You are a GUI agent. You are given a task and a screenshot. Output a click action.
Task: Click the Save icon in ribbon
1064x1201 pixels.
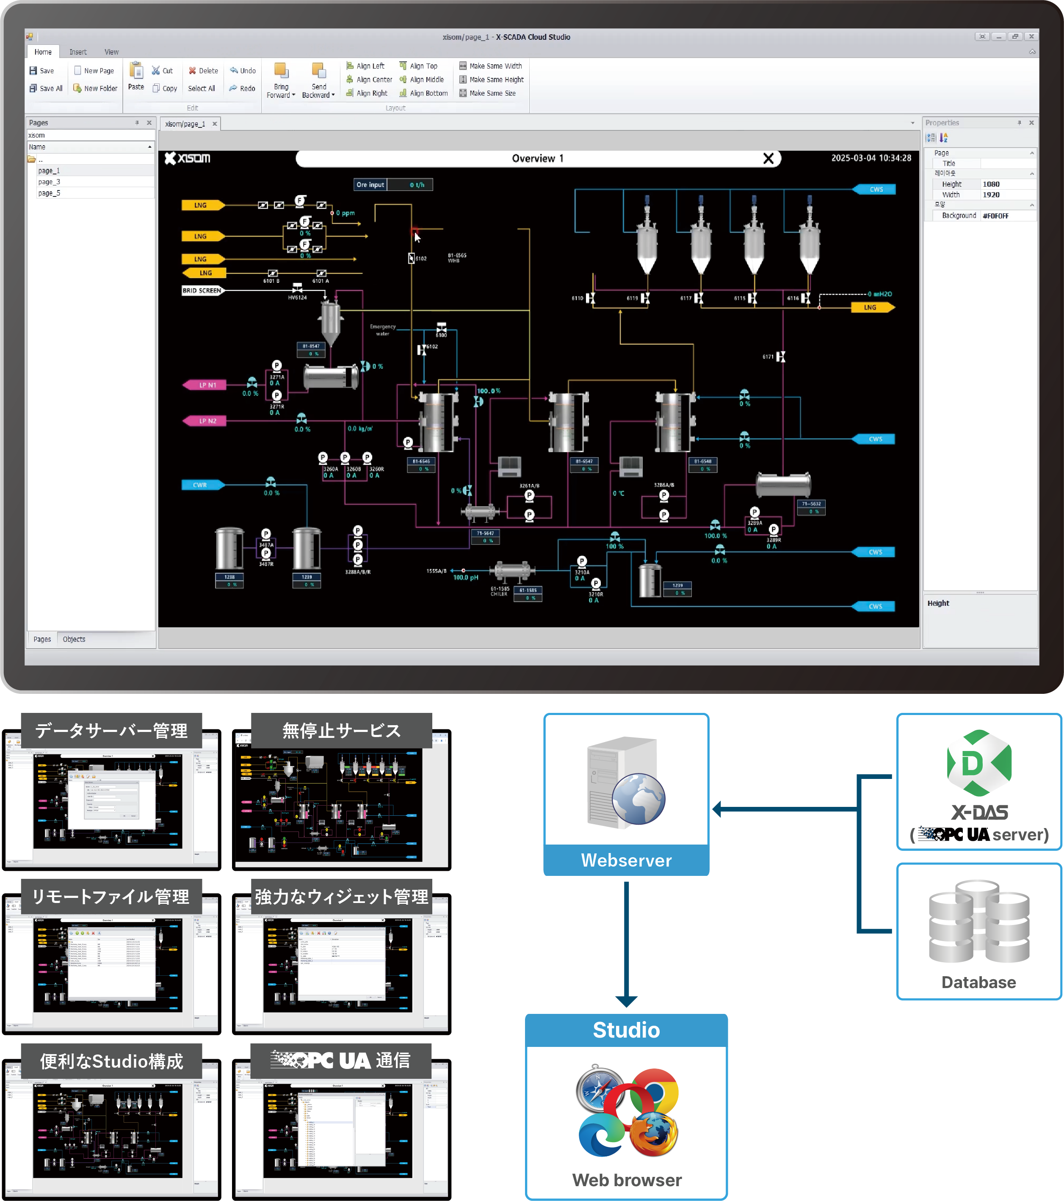pyautogui.click(x=33, y=71)
